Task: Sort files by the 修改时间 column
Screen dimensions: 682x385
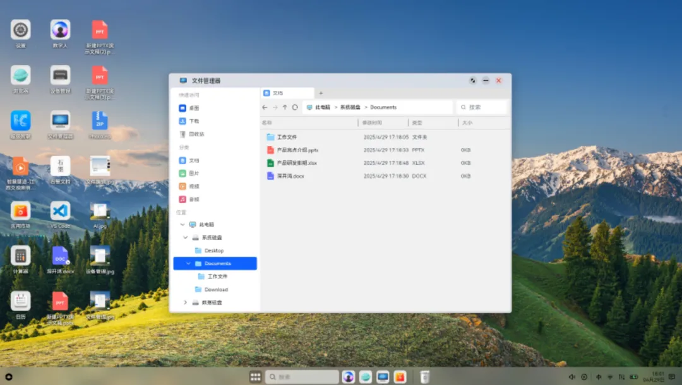Action: point(373,123)
